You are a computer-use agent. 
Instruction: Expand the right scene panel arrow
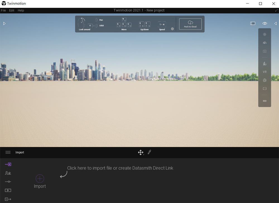pos(275,23)
